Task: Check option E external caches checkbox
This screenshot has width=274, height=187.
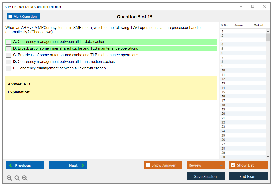Action: 8,68
